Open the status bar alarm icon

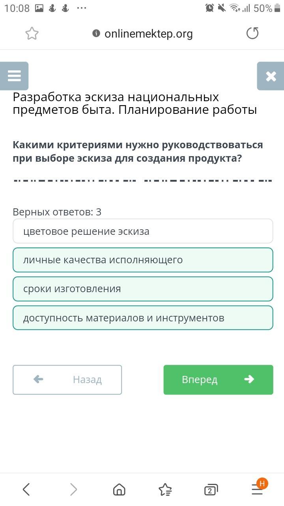tap(209, 8)
